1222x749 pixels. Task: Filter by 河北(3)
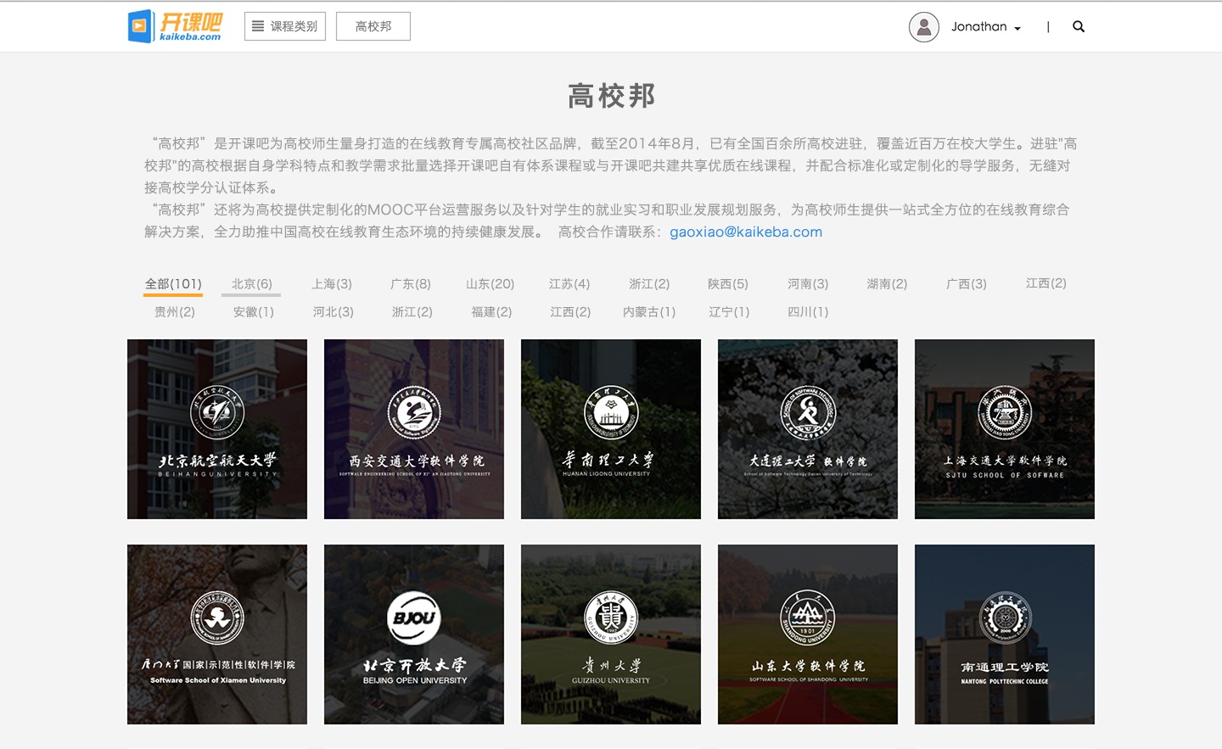[334, 312]
